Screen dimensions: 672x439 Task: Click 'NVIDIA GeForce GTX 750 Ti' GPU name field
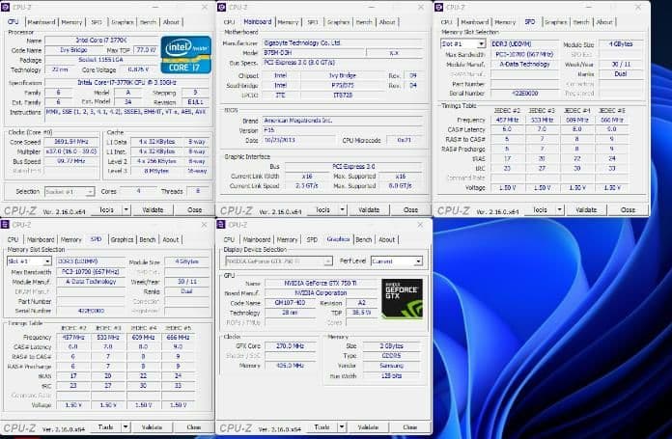click(321, 283)
